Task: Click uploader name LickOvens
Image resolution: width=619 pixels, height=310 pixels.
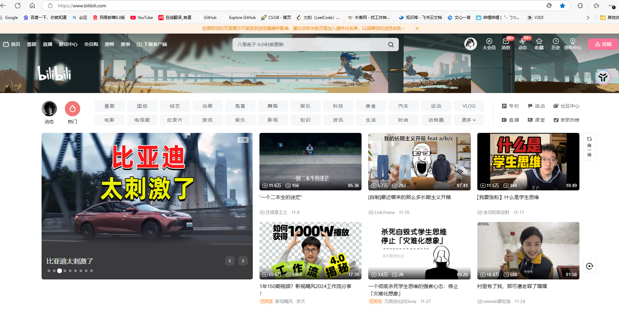Action: (385, 213)
